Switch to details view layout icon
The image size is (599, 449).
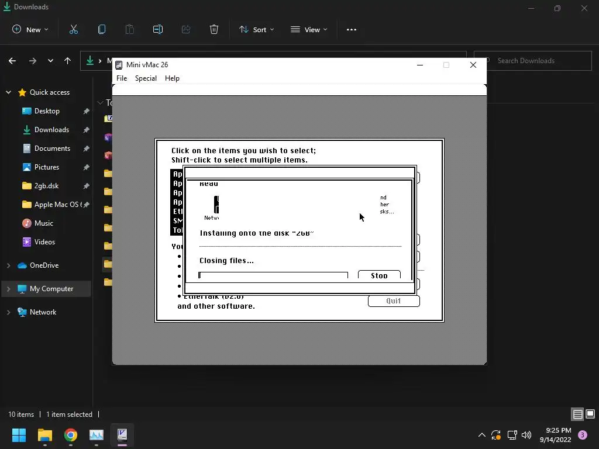point(577,415)
